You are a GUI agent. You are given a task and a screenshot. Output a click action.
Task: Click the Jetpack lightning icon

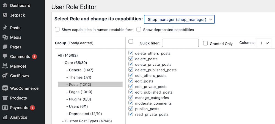(5, 15)
